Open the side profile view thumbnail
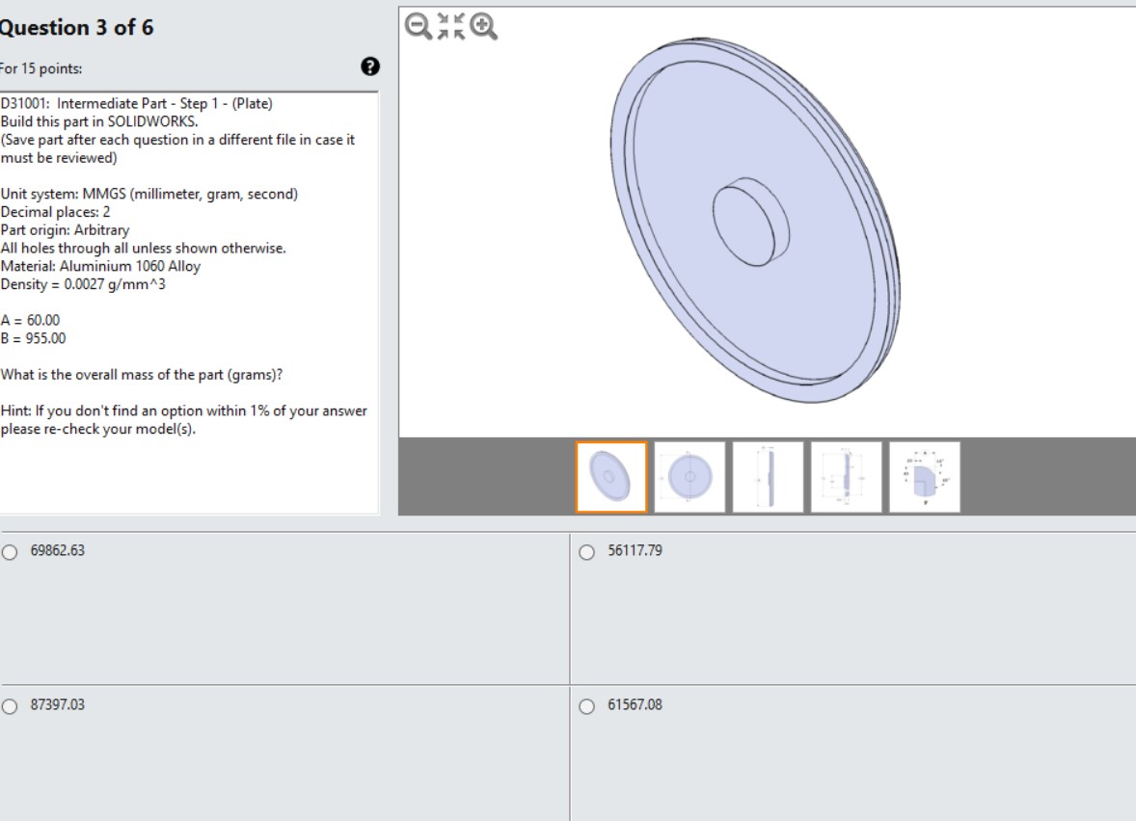 click(x=766, y=476)
